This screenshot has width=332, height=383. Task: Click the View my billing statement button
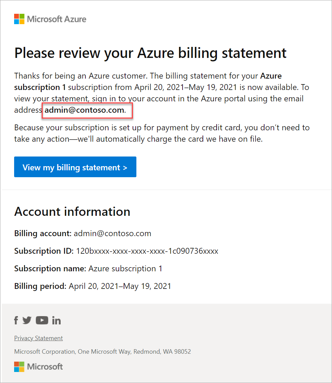pos(75,167)
